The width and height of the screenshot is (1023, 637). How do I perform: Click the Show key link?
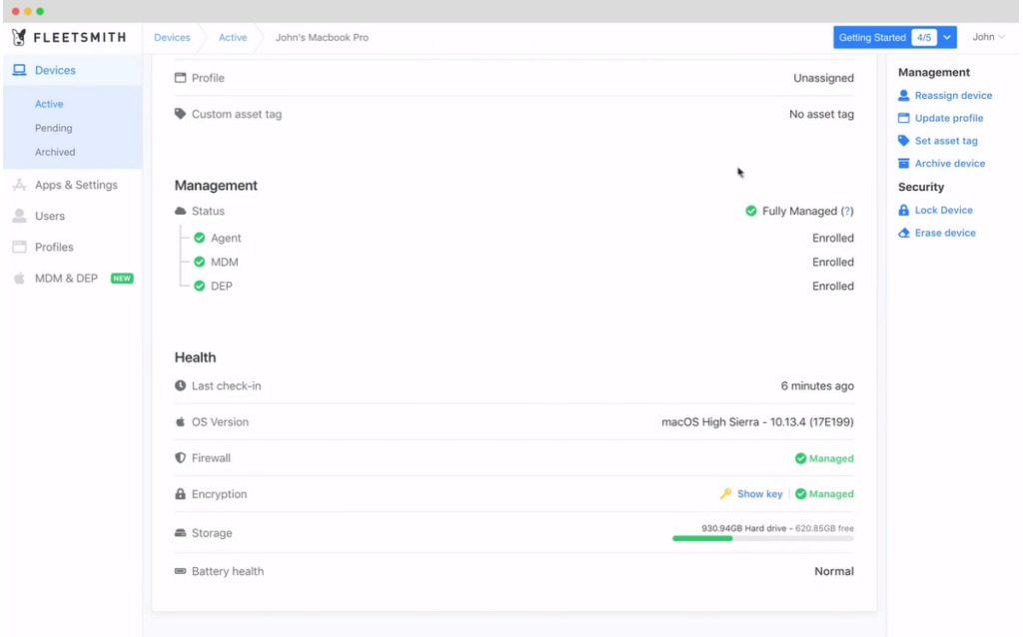[x=759, y=493]
